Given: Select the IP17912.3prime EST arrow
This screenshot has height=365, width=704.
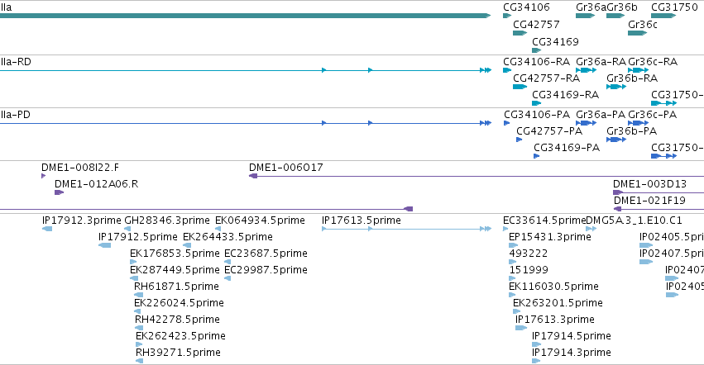Looking at the screenshot, I should tap(47, 229).
